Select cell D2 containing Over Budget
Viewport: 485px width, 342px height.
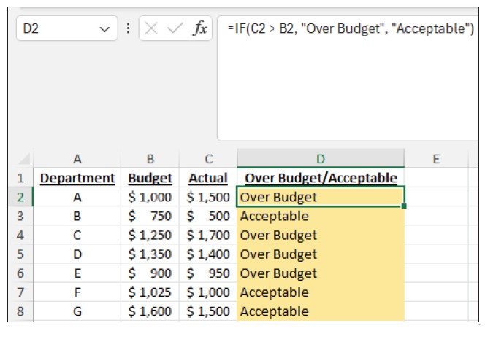tap(320, 197)
